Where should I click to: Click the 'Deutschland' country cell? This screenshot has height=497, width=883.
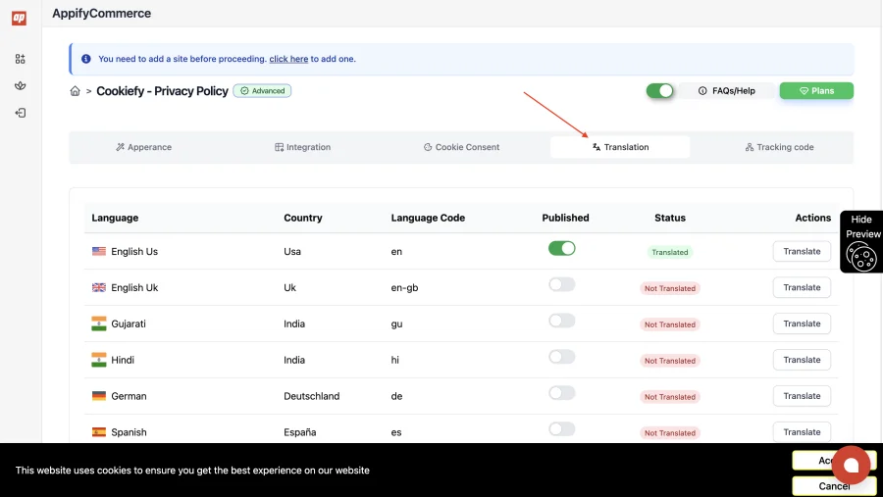pos(311,396)
